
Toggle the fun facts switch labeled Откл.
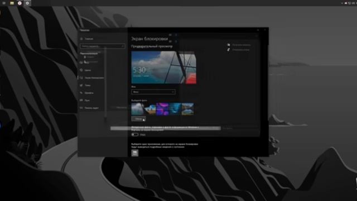[x=135, y=135]
